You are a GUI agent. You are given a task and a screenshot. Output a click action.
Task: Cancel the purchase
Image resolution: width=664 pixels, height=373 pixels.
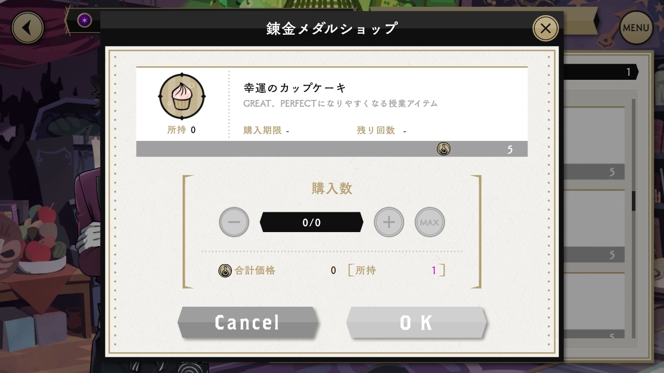tap(247, 322)
